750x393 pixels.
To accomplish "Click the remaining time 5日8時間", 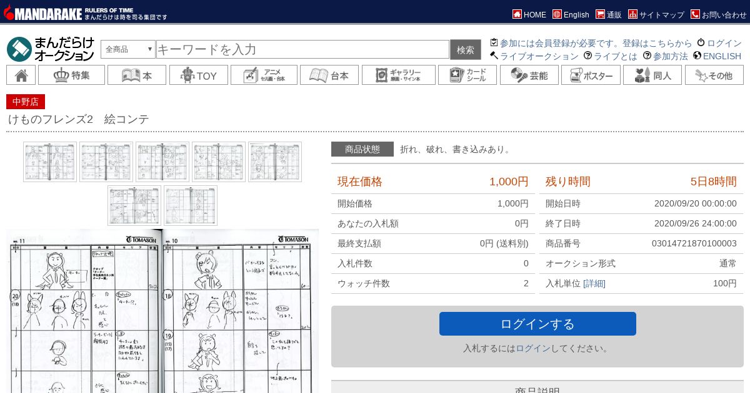I will coord(714,182).
